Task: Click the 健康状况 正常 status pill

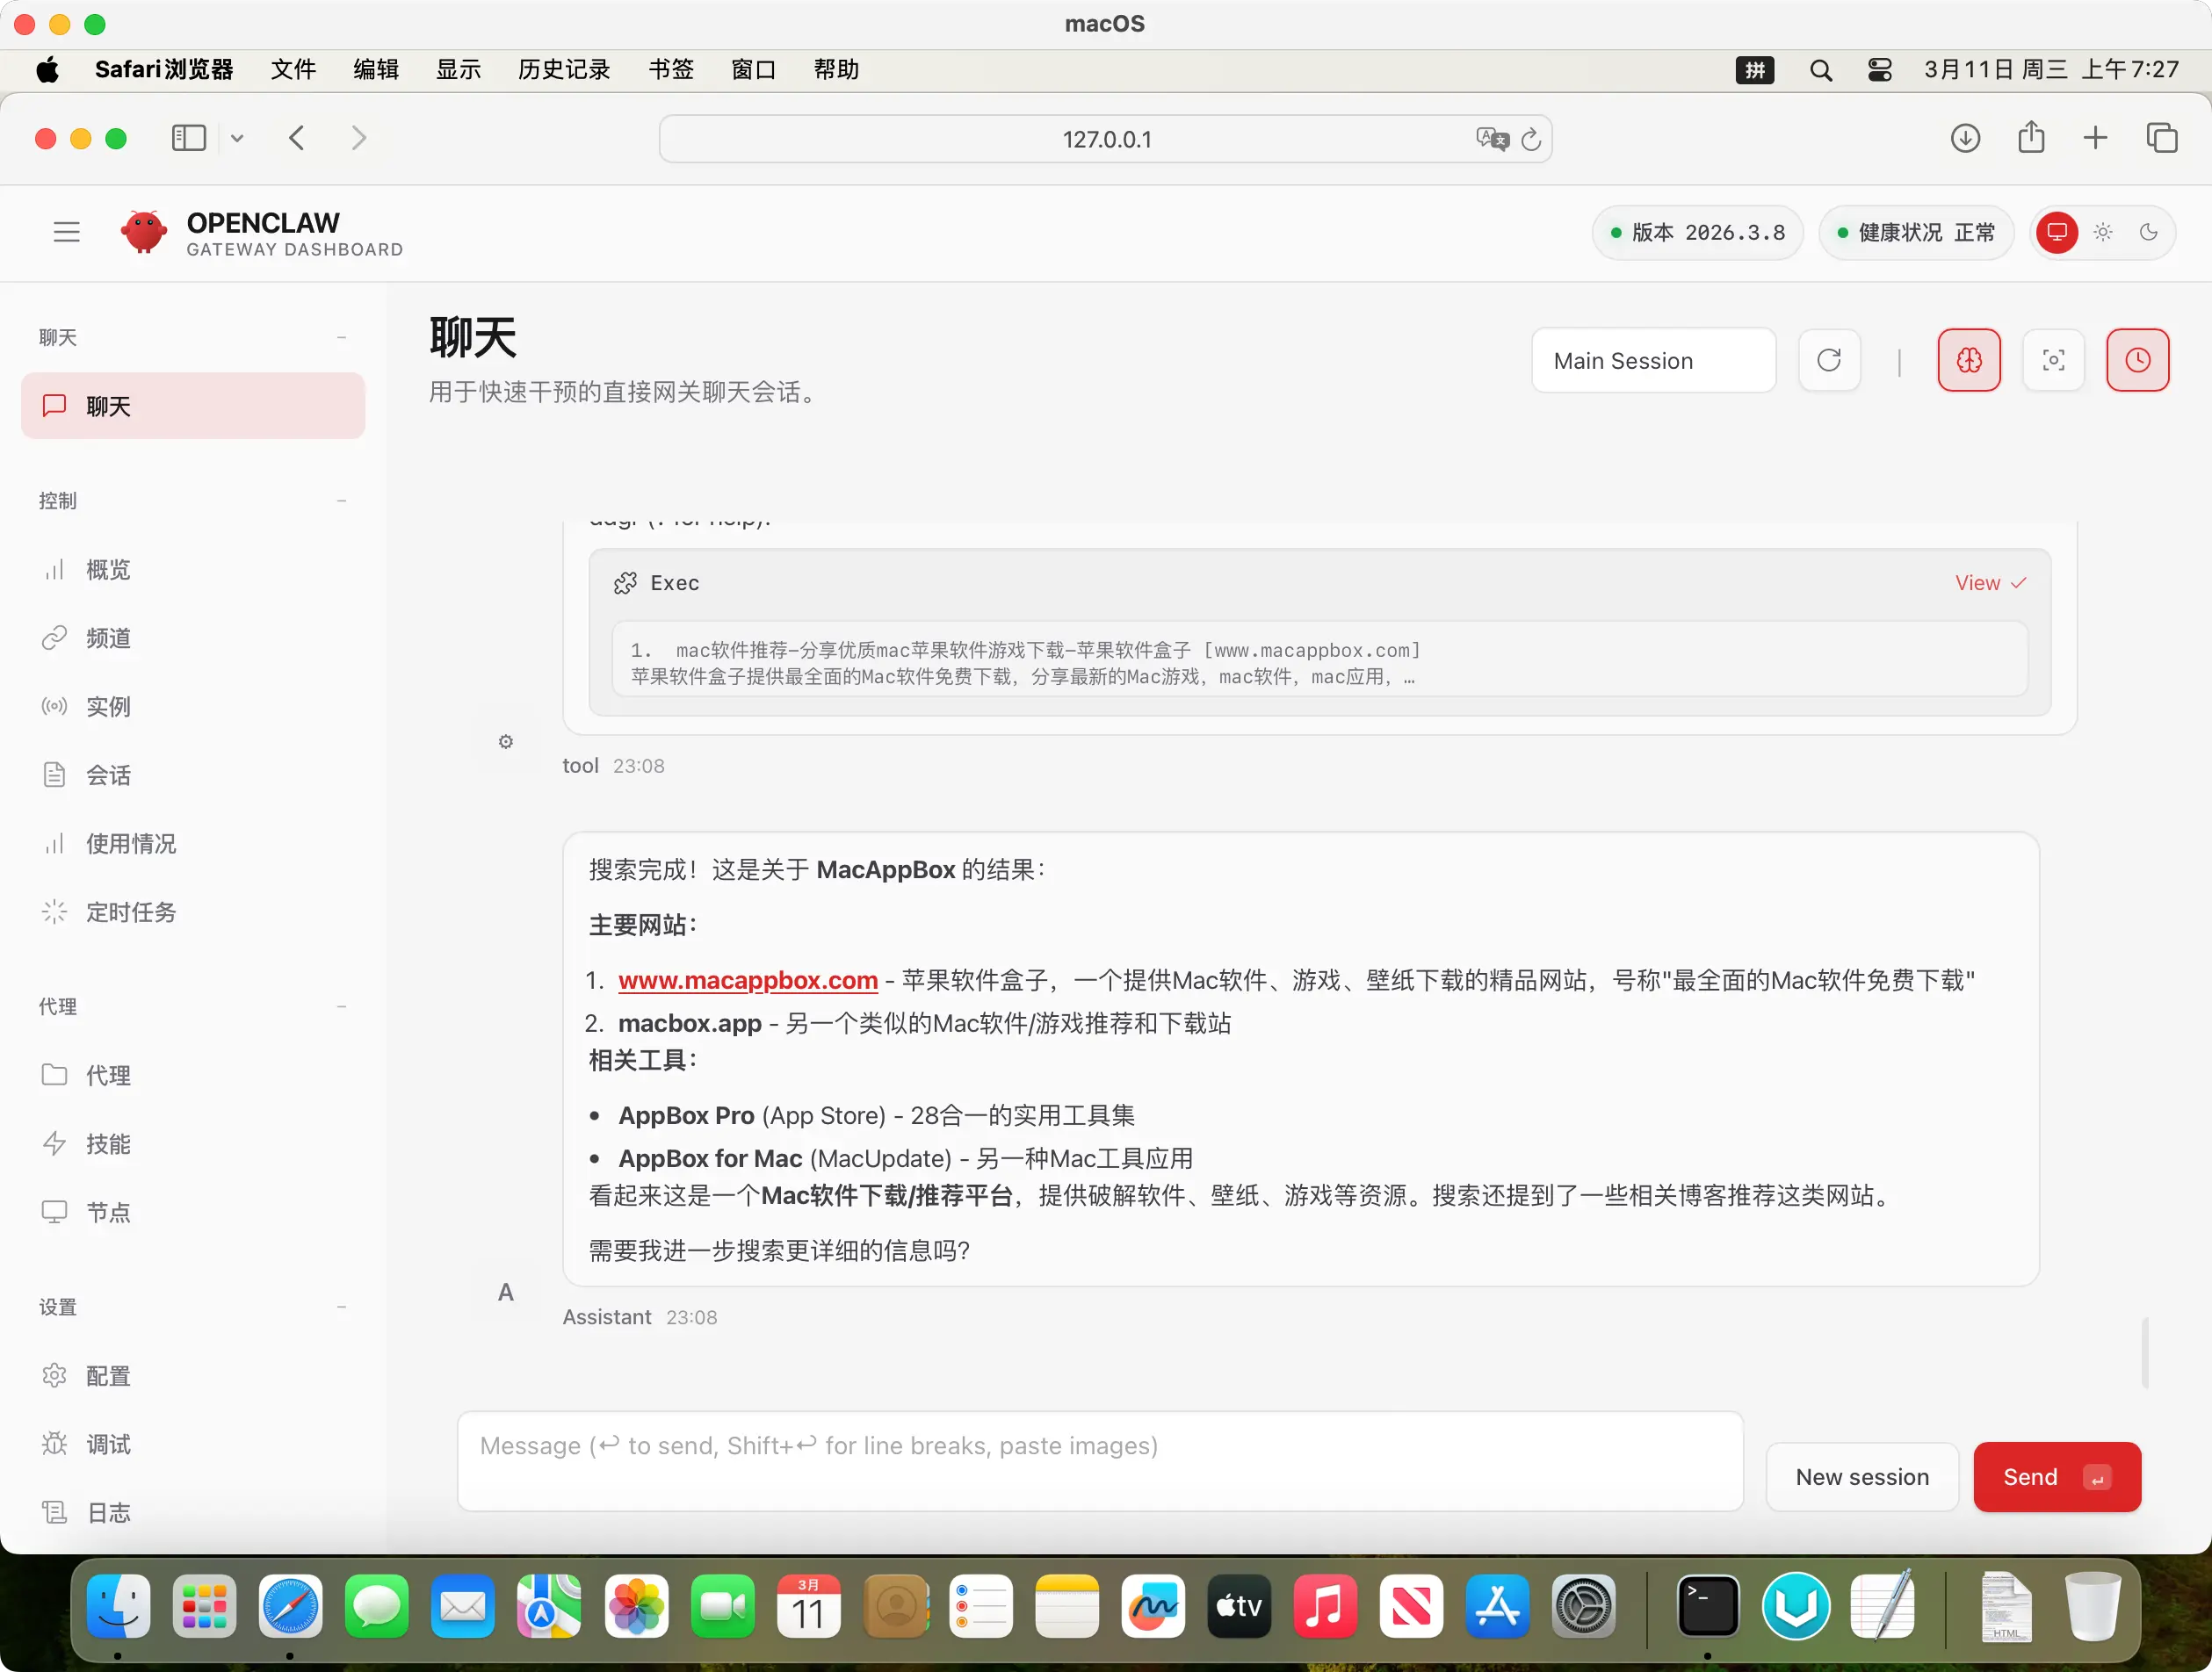Action: (1916, 232)
